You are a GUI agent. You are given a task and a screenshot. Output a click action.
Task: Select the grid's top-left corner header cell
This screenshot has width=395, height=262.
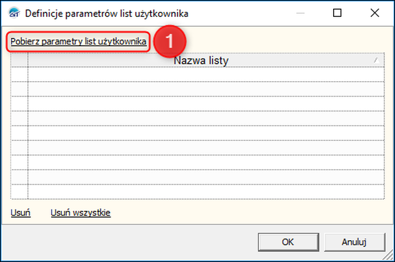(19, 61)
